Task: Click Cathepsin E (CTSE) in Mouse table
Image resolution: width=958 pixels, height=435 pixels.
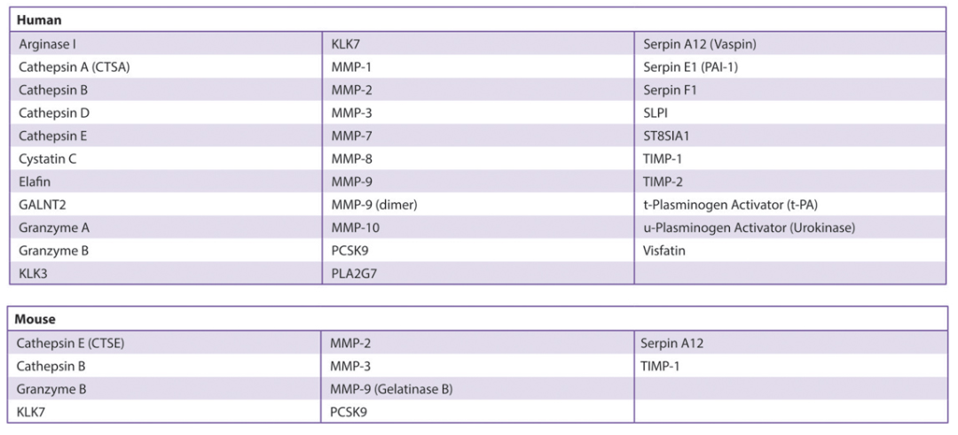Action: pos(70,343)
